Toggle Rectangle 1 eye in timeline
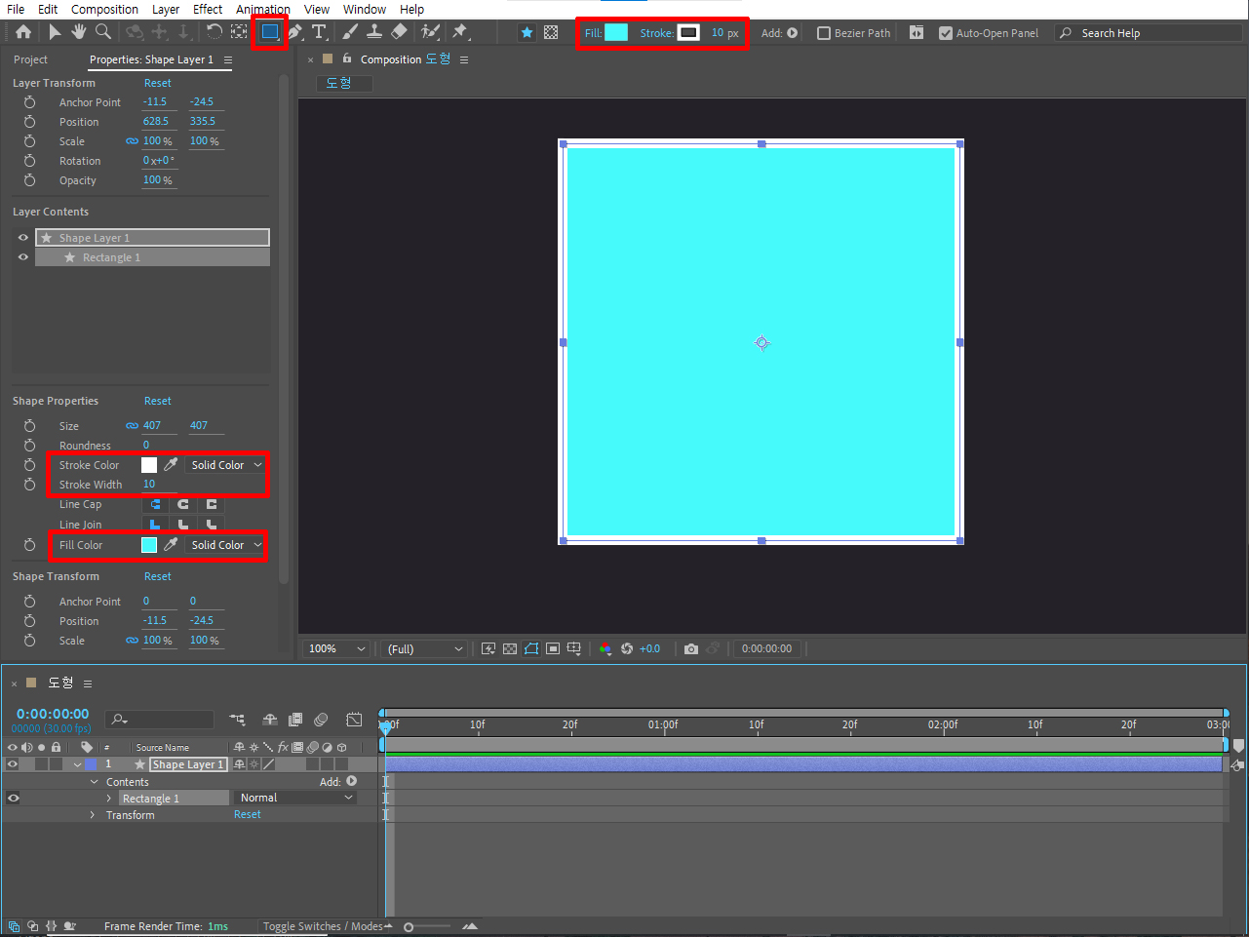This screenshot has height=937, width=1249. [x=13, y=798]
